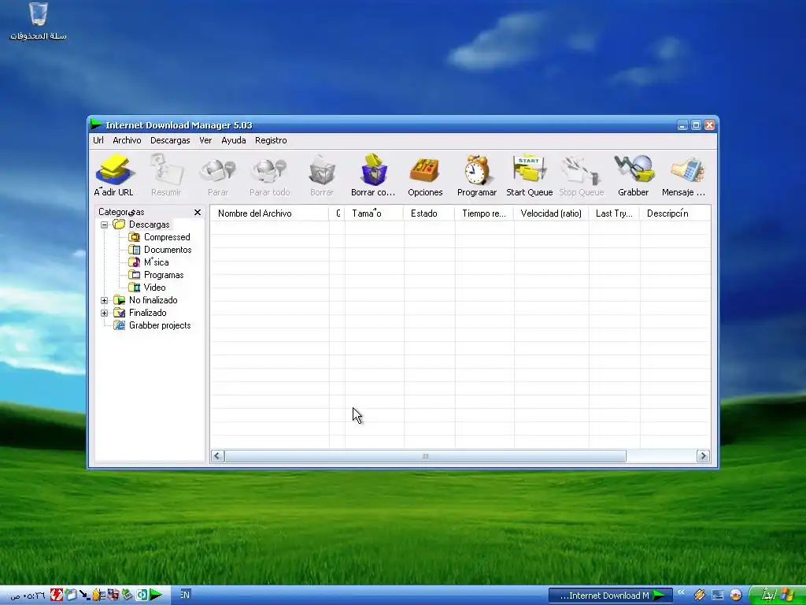Click the Stop Queue icon
This screenshot has width=806, height=605.
point(582,176)
